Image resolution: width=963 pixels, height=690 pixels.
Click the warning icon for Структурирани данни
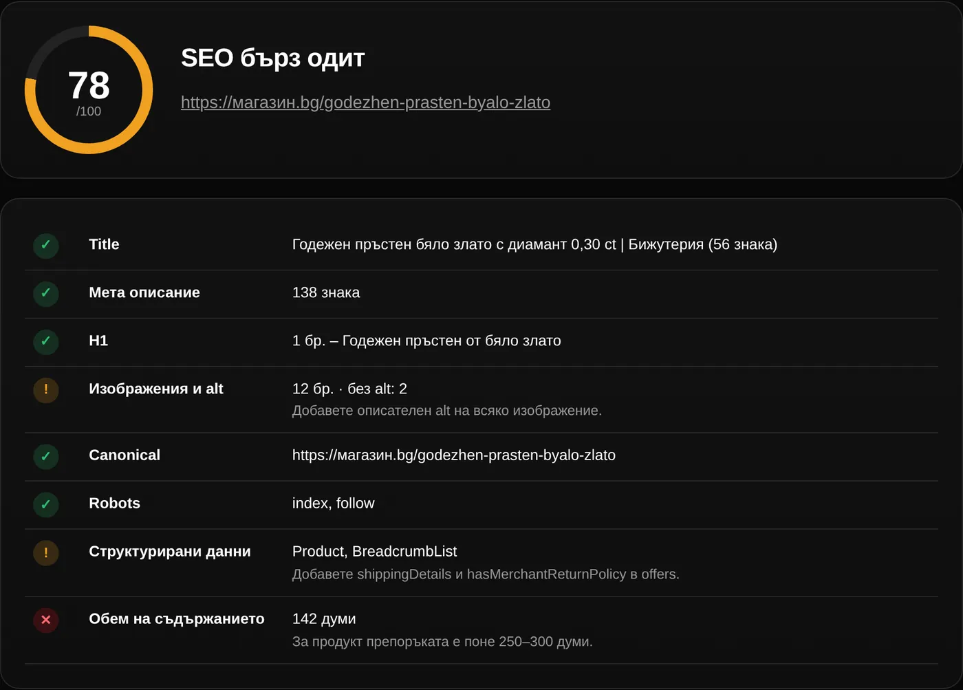46,552
